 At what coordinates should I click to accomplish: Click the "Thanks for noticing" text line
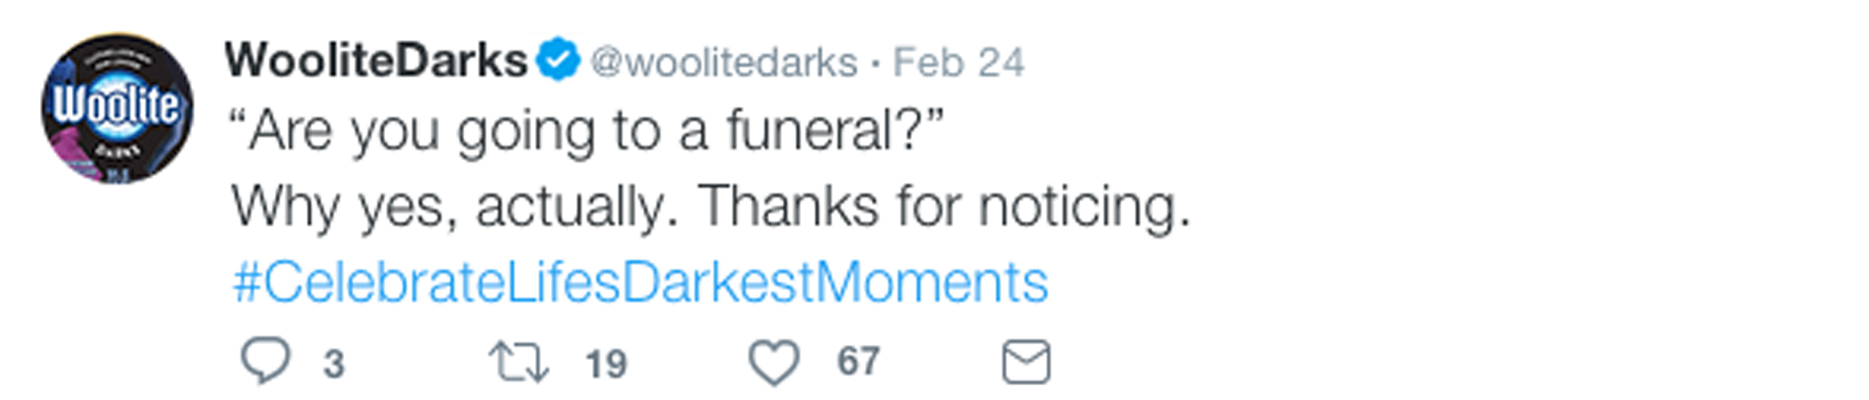point(711,206)
